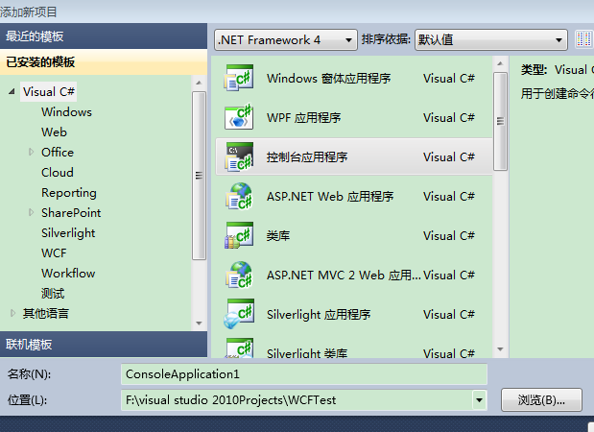This screenshot has height=432, width=594.
Task: Click the Windows 窗体应用程序 template name
Action: tap(329, 78)
